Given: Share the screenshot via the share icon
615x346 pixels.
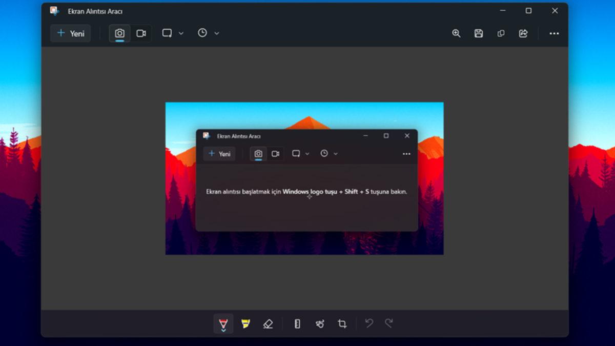Looking at the screenshot, I should pos(523,33).
